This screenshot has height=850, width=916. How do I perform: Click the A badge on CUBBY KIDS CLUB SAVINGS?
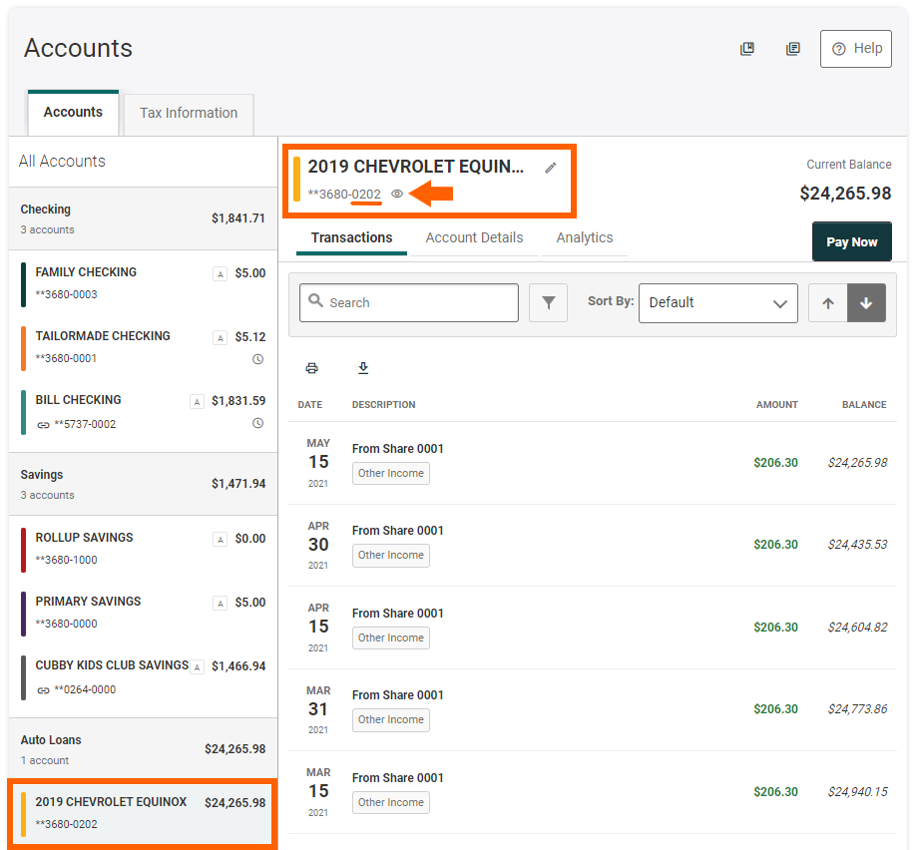(x=197, y=666)
